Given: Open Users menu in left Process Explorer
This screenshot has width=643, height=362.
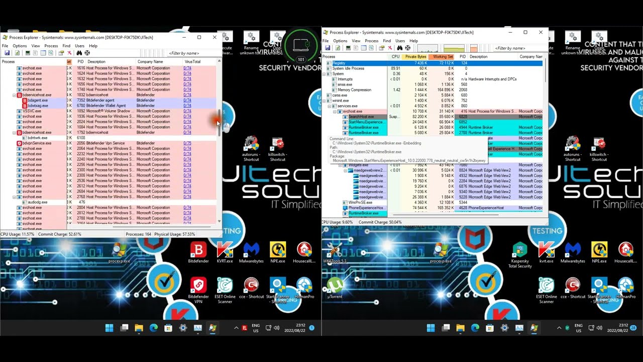Looking at the screenshot, I should pos(79,46).
